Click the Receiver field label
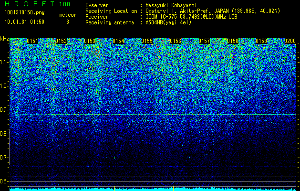300x191 pixels. (x=97, y=17)
